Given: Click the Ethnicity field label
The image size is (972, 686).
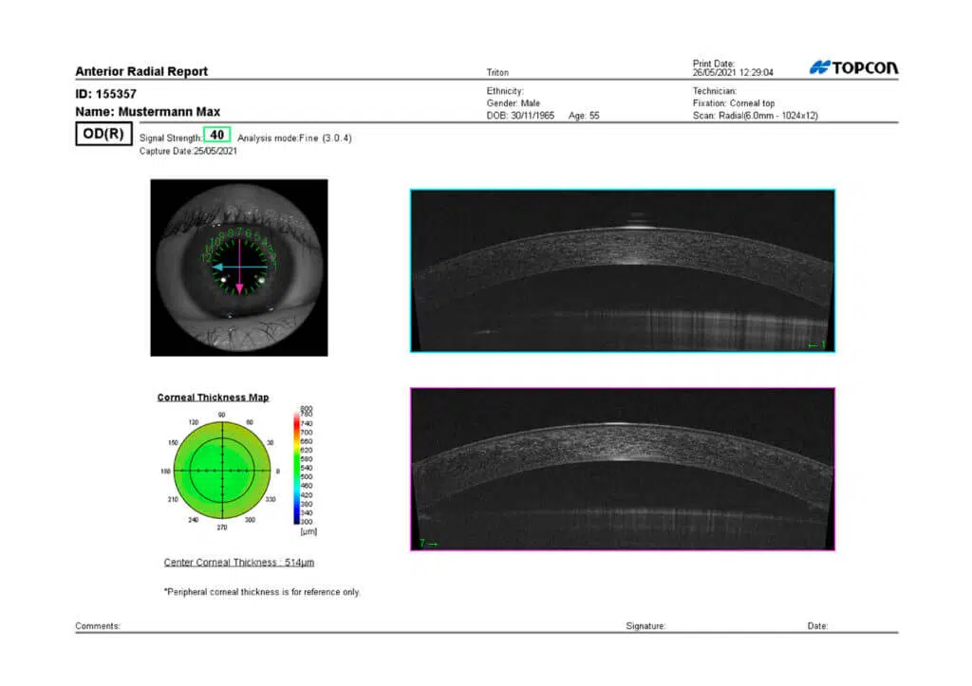Looking at the screenshot, I should click(505, 91).
